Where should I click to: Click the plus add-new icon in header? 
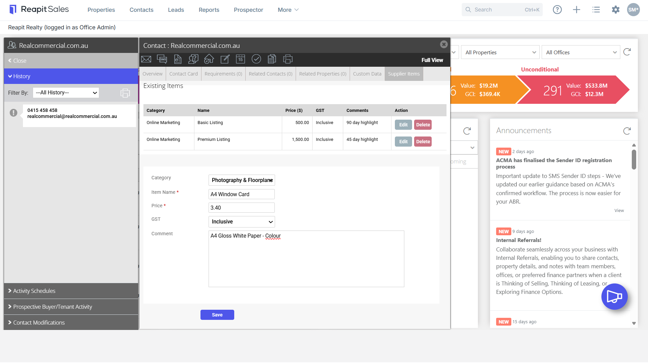click(x=576, y=10)
